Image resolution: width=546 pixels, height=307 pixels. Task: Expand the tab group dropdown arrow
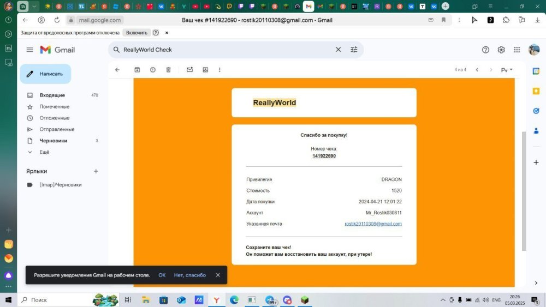click(34, 6)
